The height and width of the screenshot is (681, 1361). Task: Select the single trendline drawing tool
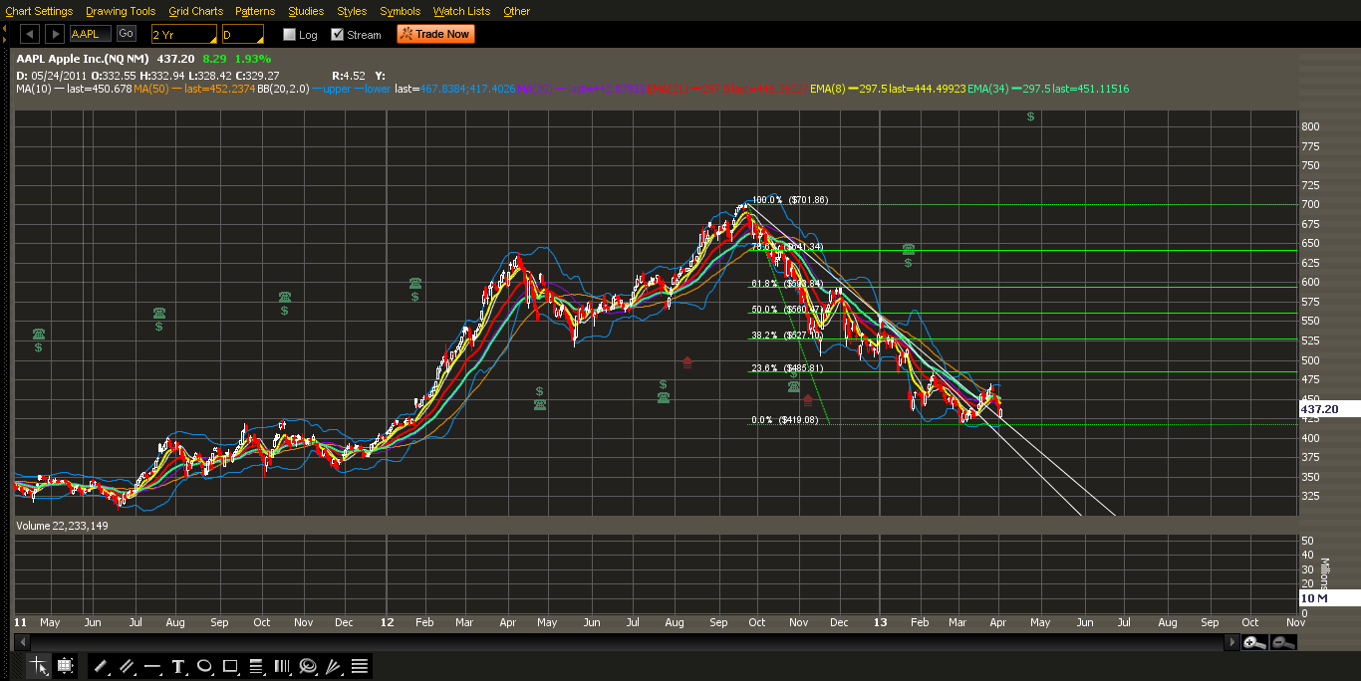click(101, 666)
